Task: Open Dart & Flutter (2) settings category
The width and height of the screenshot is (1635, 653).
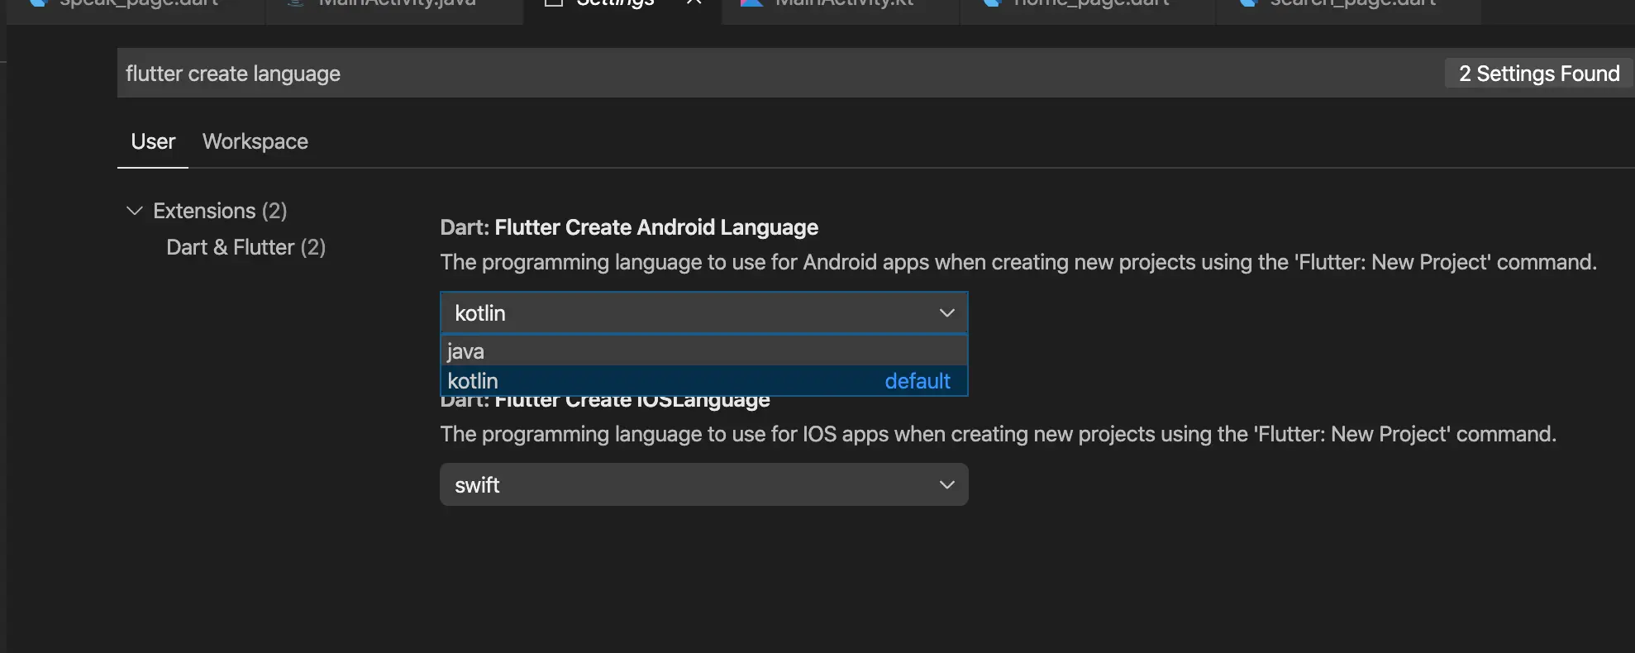Action: [x=245, y=247]
